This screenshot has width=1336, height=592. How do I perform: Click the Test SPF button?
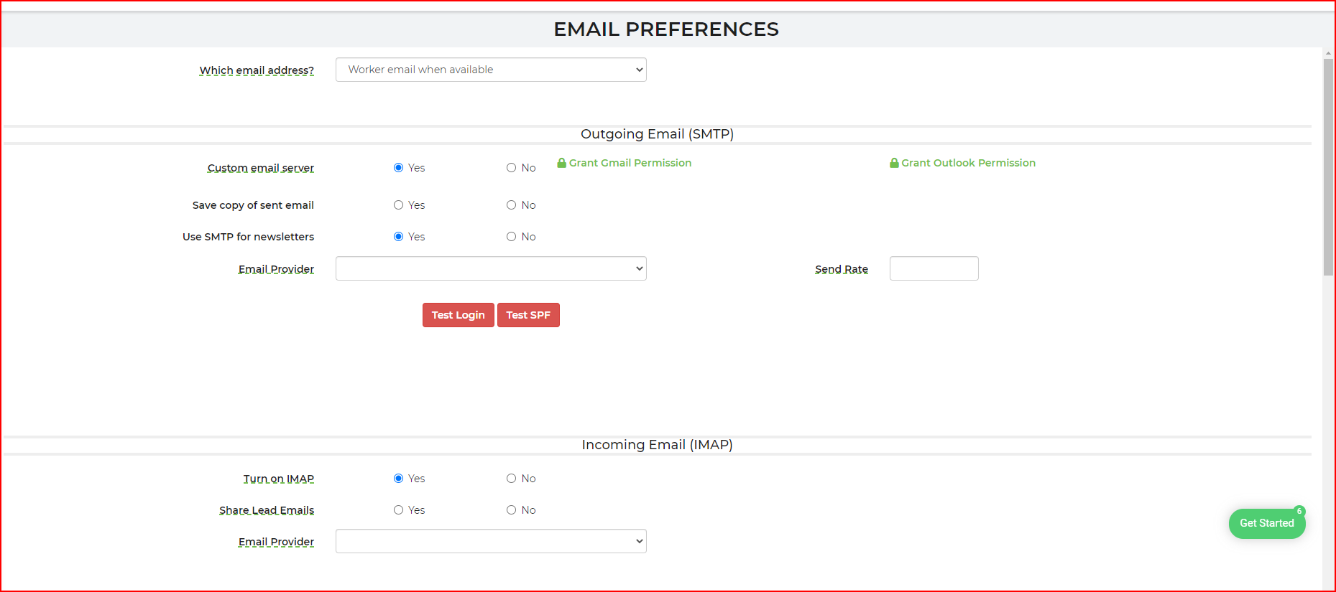528,315
